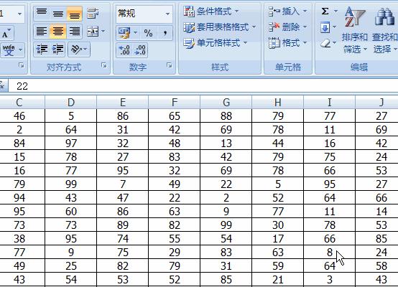Select cell G containing 99

(x=226, y=225)
